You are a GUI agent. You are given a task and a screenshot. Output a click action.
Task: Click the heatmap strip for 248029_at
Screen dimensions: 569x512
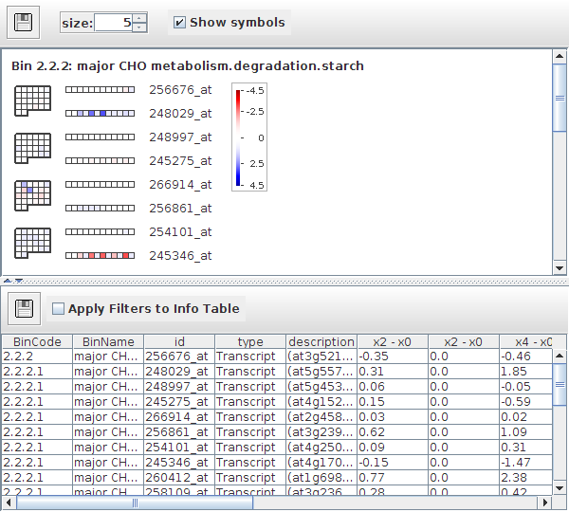point(100,114)
